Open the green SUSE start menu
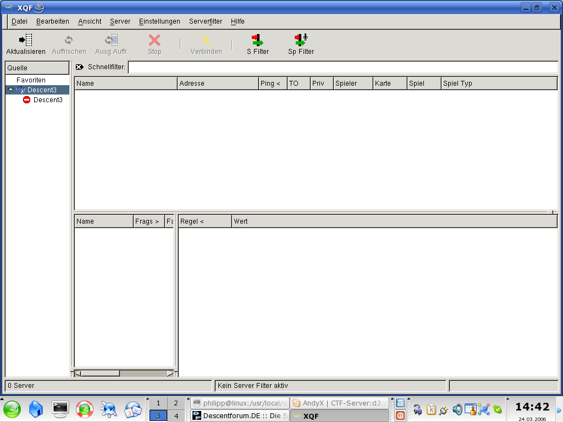563x422 pixels. [x=12, y=409]
